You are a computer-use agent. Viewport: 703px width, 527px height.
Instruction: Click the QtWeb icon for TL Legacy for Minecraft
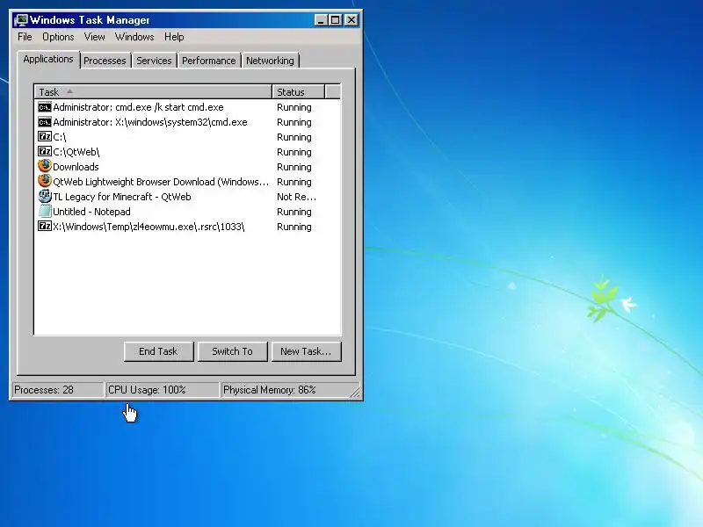(x=45, y=196)
